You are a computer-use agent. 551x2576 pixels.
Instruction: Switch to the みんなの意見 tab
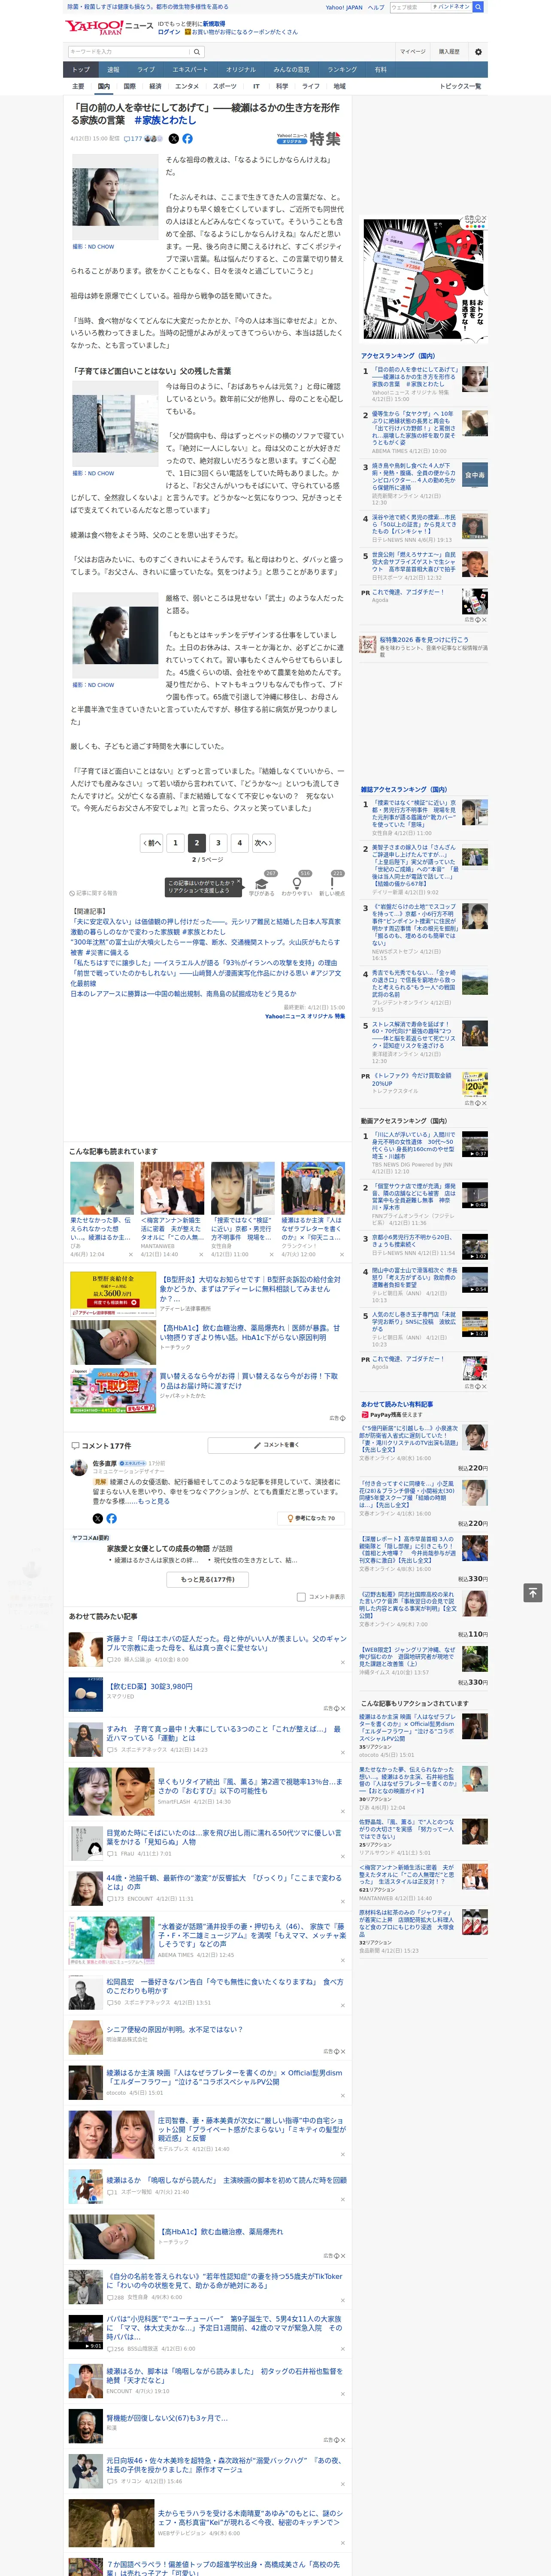pos(291,70)
